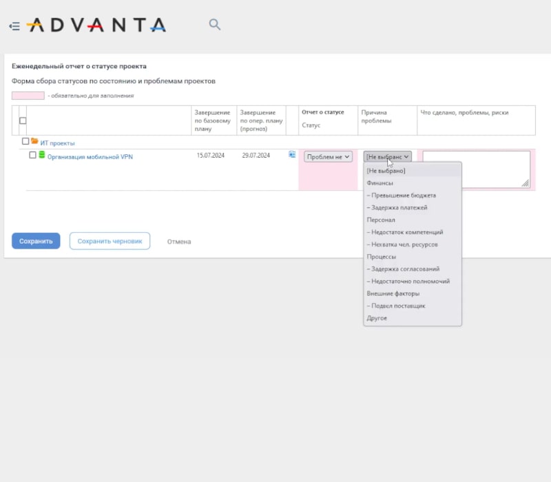Click the green project icon beside Организация мобильной VPN
The height and width of the screenshot is (482, 551).
42,156
